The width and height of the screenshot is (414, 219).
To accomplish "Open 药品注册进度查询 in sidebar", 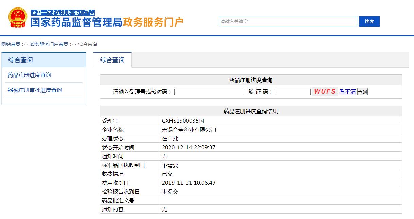I will pyautogui.click(x=30, y=75).
